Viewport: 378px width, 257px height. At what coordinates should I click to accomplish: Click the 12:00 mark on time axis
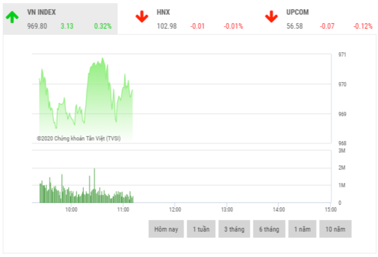pyautogui.click(x=174, y=209)
